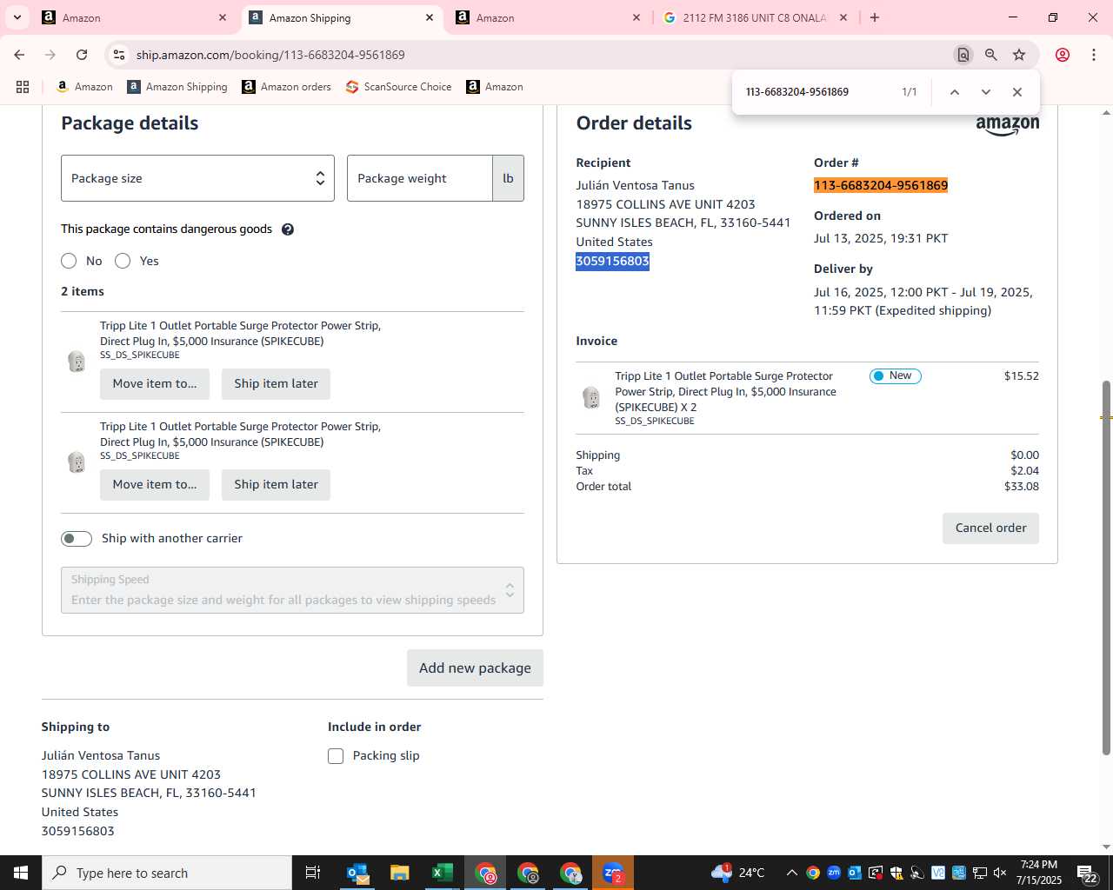
Task: Open Zoom from the taskbar
Action: (613, 873)
